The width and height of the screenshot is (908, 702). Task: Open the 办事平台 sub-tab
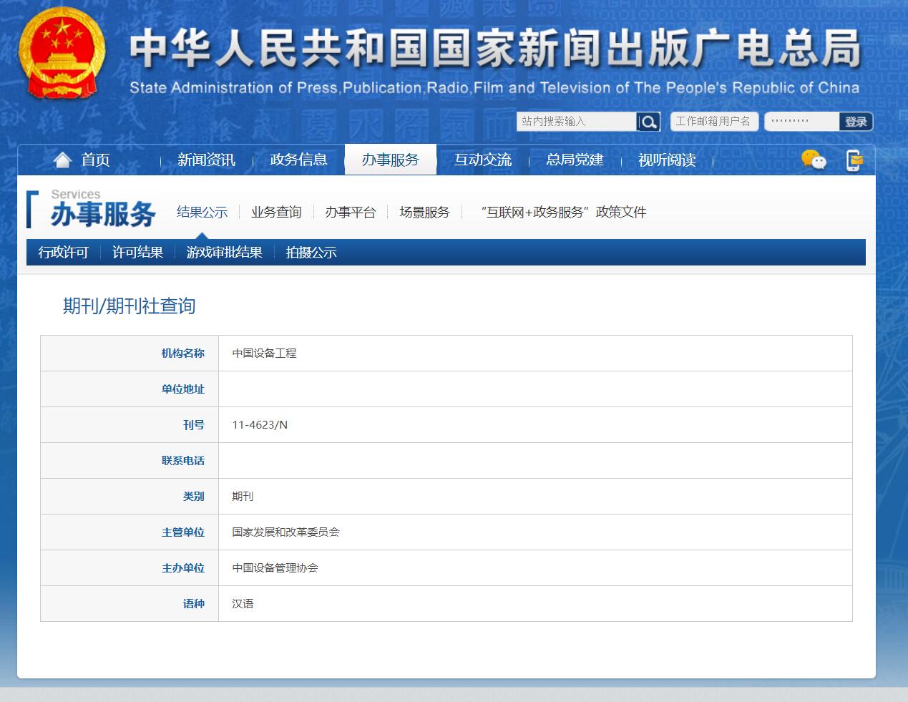coord(351,212)
